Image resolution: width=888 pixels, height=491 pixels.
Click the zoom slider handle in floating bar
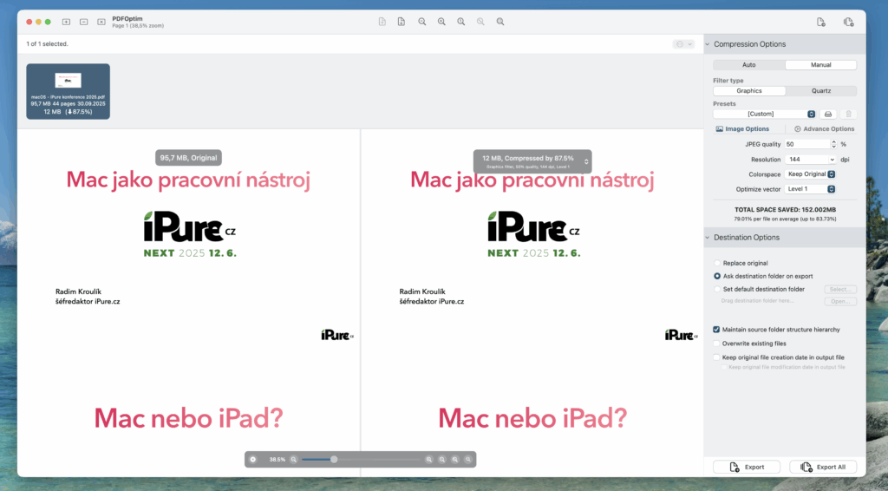tap(334, 459)
